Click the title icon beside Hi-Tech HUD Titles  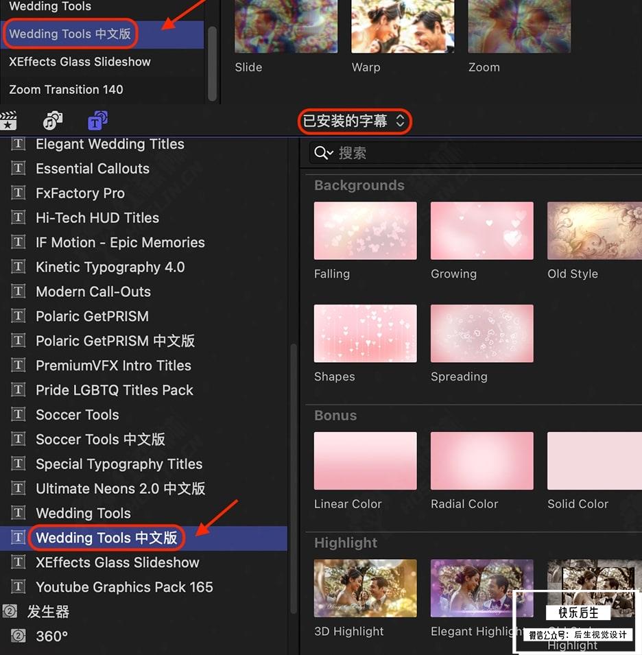point(18,217)
